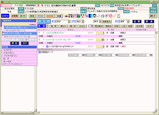Click left panel horizontal scrollbar track
The width and height of the screenshot is (159, 115).
(17, 112)
